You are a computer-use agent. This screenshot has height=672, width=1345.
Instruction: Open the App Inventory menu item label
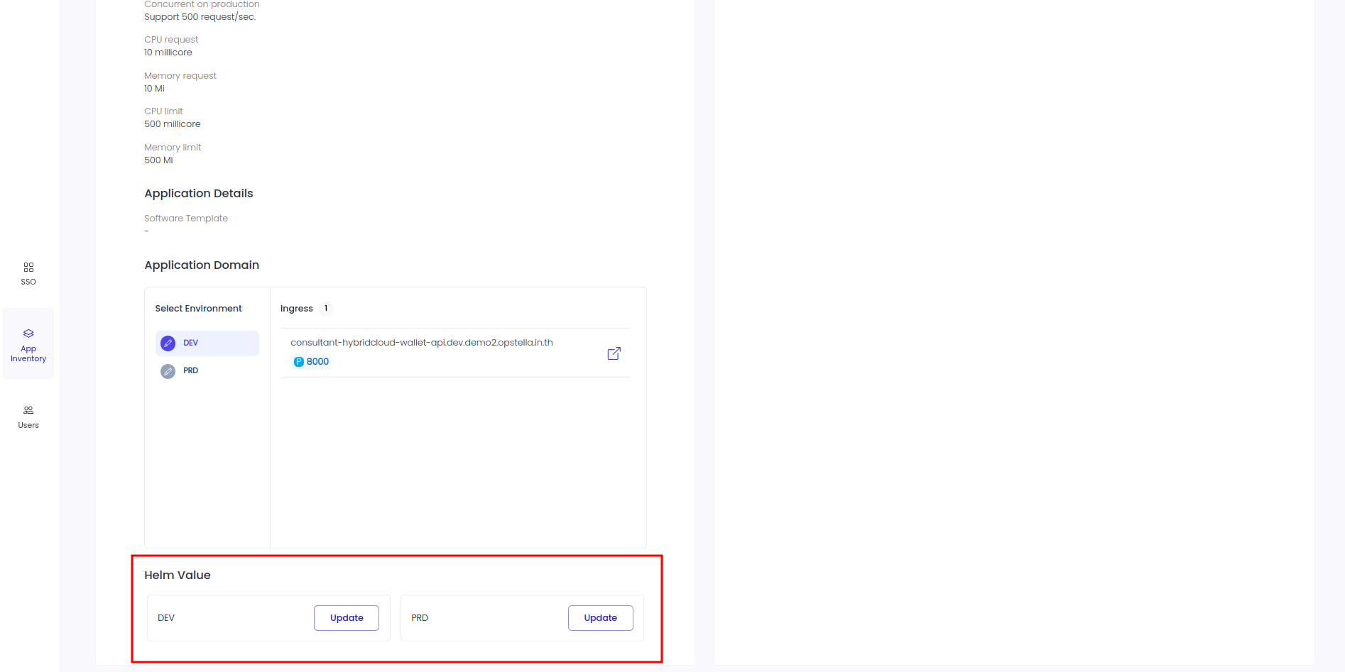28,354
